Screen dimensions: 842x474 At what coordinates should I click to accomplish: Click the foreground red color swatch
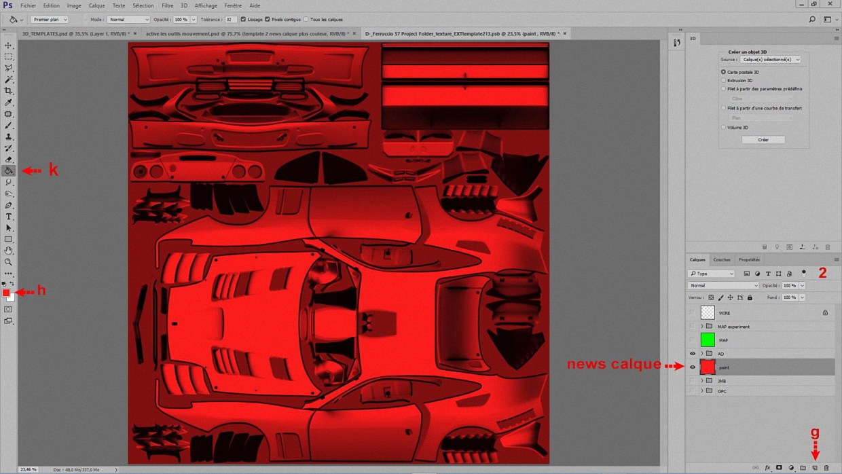pyautogui.click(x=6, y=293)
